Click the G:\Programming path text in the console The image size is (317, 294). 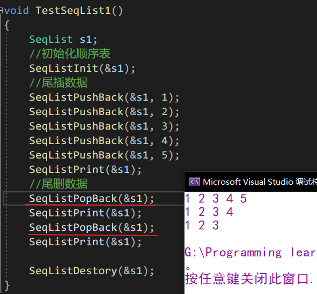pos(233,252)
